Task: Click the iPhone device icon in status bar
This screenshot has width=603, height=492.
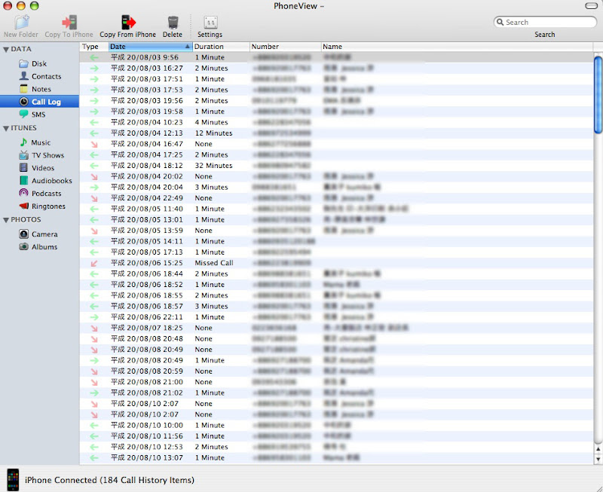Action: pos(13,480)
